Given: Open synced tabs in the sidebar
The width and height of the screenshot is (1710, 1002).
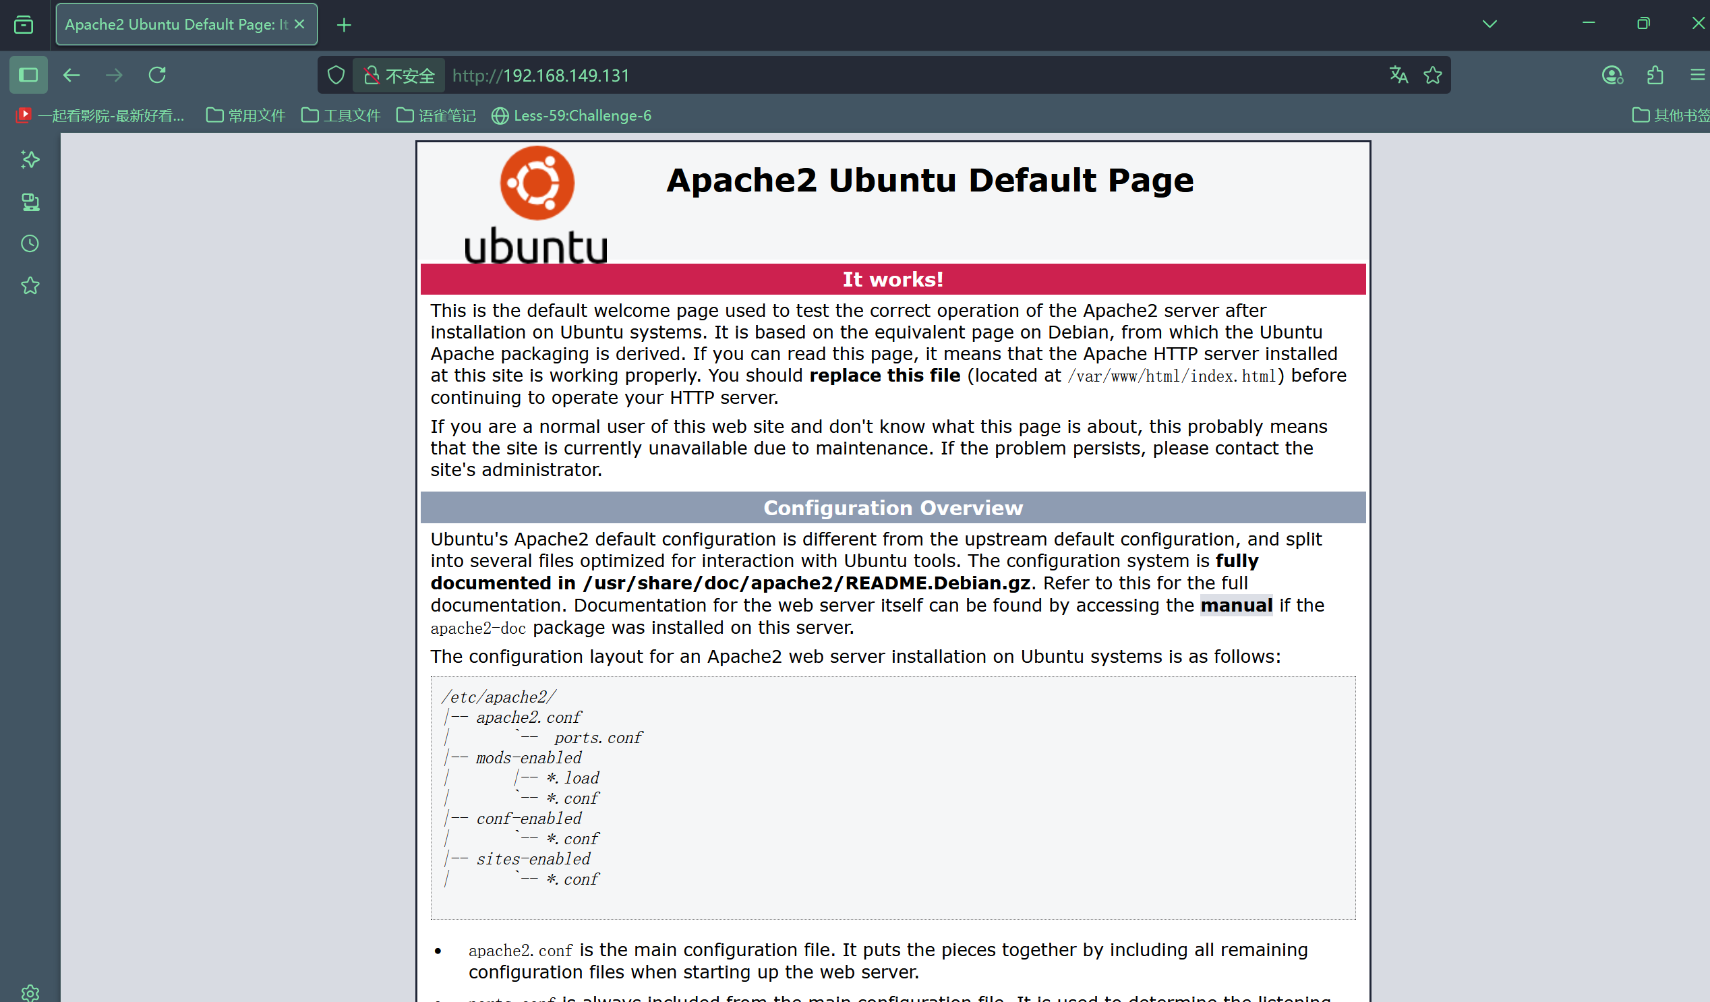Looking at the screenshot, I should (x=30, y=202).
